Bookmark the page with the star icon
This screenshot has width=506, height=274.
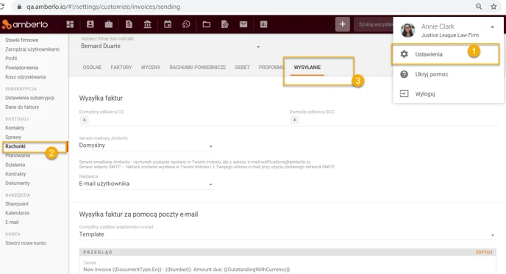click(493, 7)
